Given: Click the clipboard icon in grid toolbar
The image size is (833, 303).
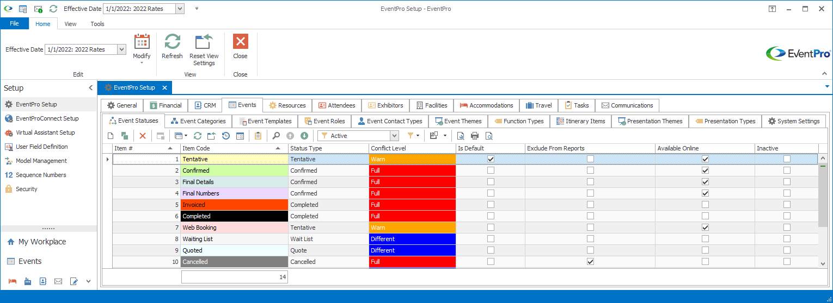Looking at the screenshot, I should [258, 136].
